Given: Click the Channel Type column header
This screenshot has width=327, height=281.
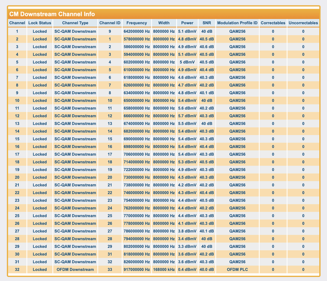Looking at the screenshot, I should 75,23.
